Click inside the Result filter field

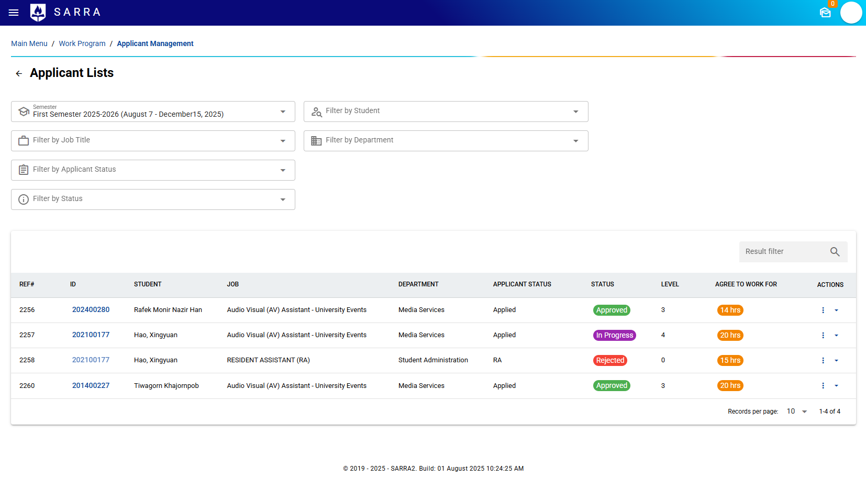pyautogui.click(x=780, y=252)
